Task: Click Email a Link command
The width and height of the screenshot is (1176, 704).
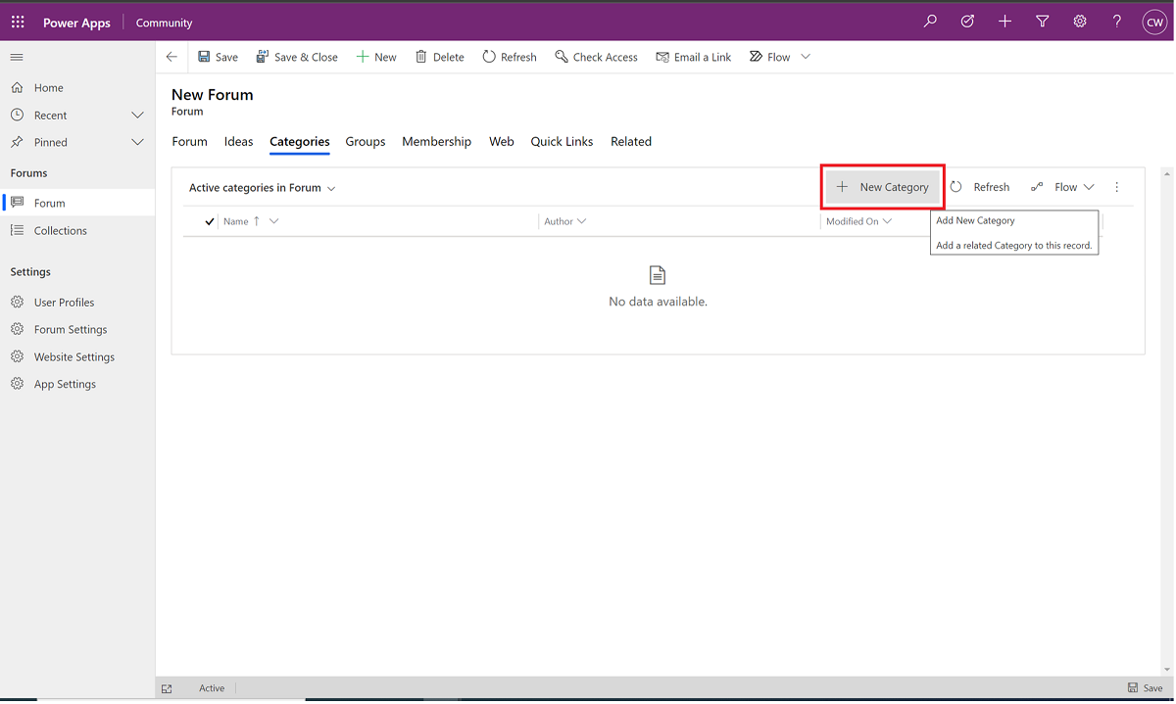Action: [x=694, y=57]
